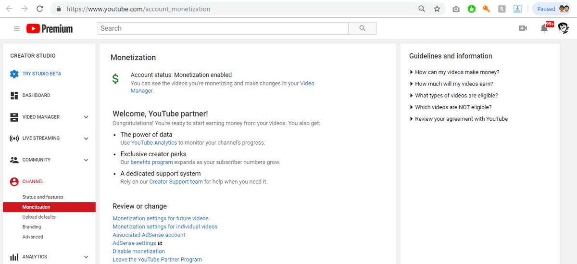Click the Welcome, YouTube partner! heading
The image size is (577, 264).
click(x=160, y=114)
